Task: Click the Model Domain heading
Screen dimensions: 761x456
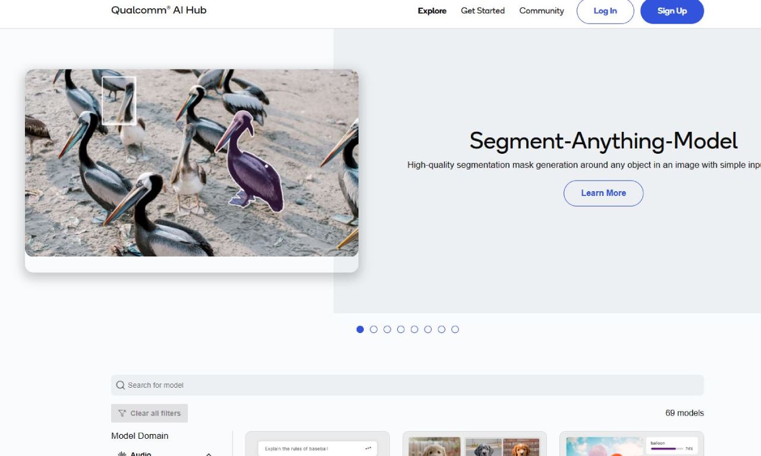Action: (x=140, y=436)
